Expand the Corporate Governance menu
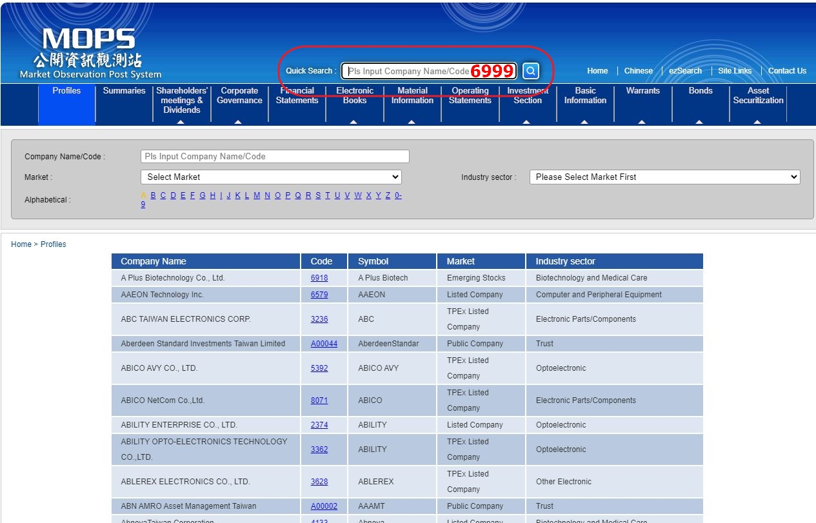This screenshot has width=816, height=523. 239,96
